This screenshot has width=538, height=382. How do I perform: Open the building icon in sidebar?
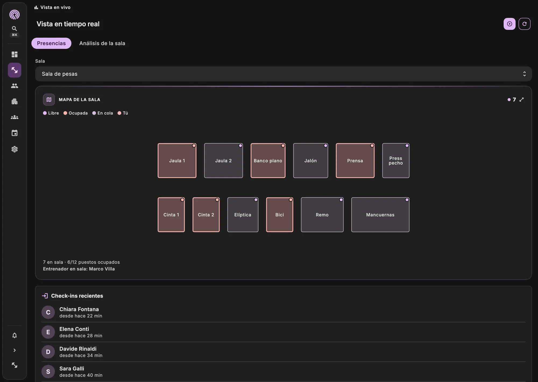tap(15, 102)
